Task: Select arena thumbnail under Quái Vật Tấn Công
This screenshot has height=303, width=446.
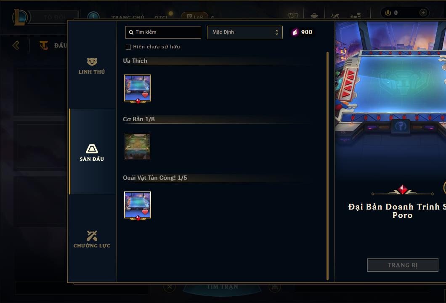Action: click(138, 205)
